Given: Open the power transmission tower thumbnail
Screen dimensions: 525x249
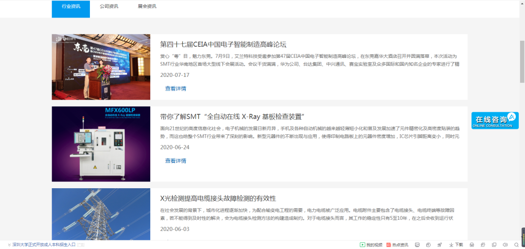Looking at the screenshot, I should [101, 214].
